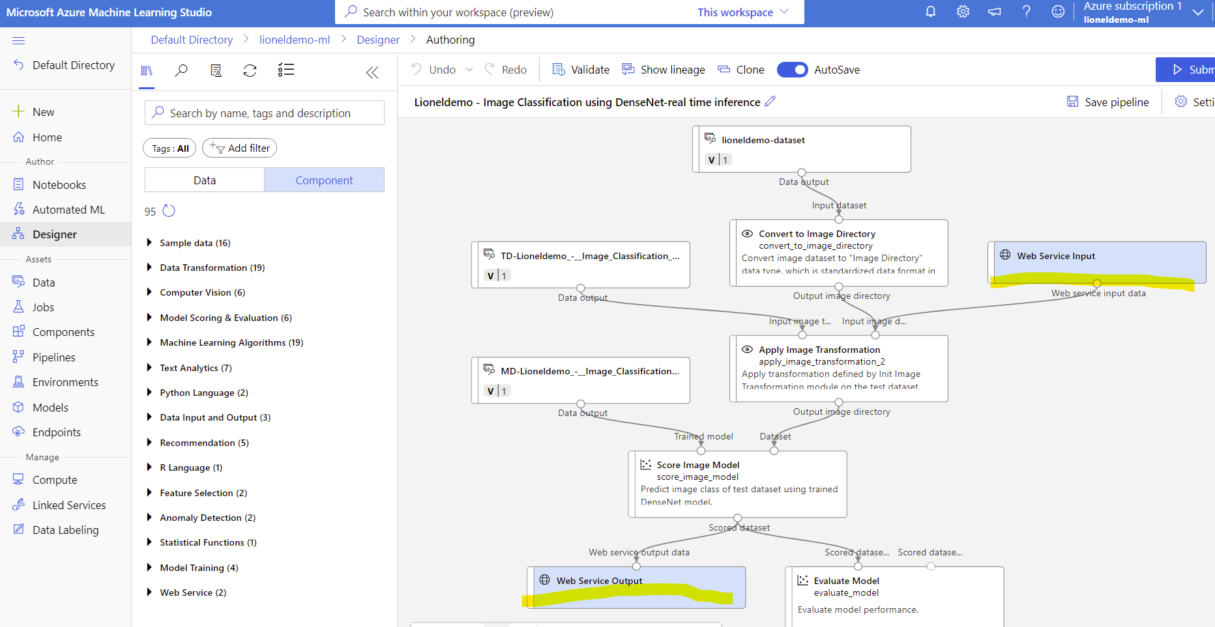Click Save pipeline

coord(1107,102)
